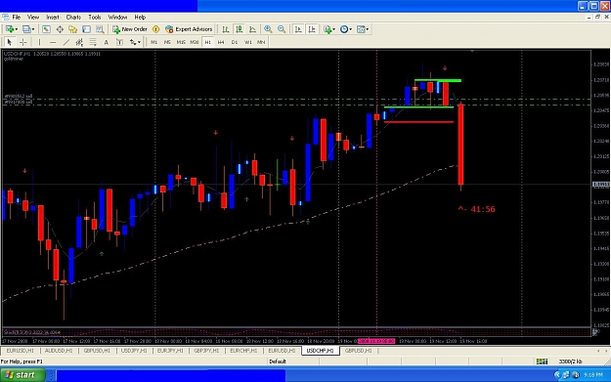
Task: Select the Text 'A' drawing tool
Action: (106, 42)
